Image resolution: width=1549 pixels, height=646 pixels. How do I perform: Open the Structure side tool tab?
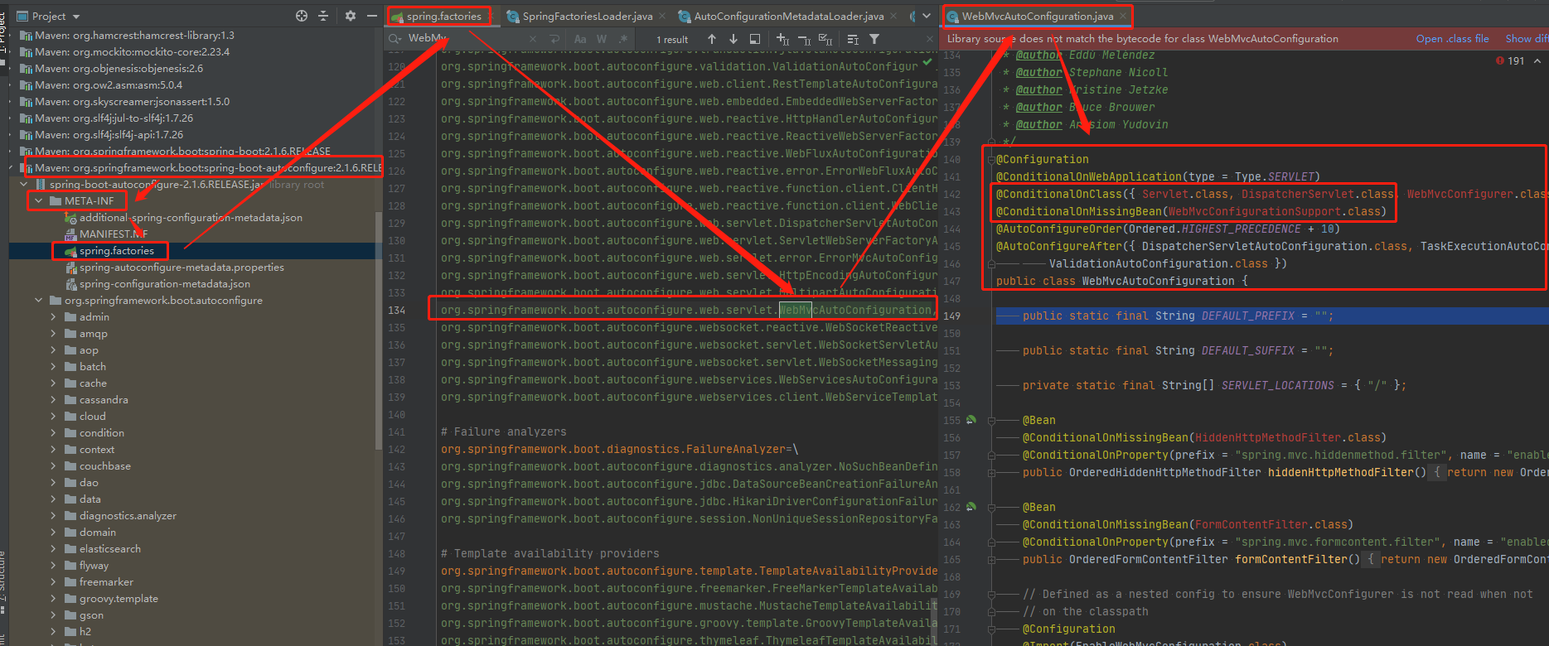(x=3, y=580)
